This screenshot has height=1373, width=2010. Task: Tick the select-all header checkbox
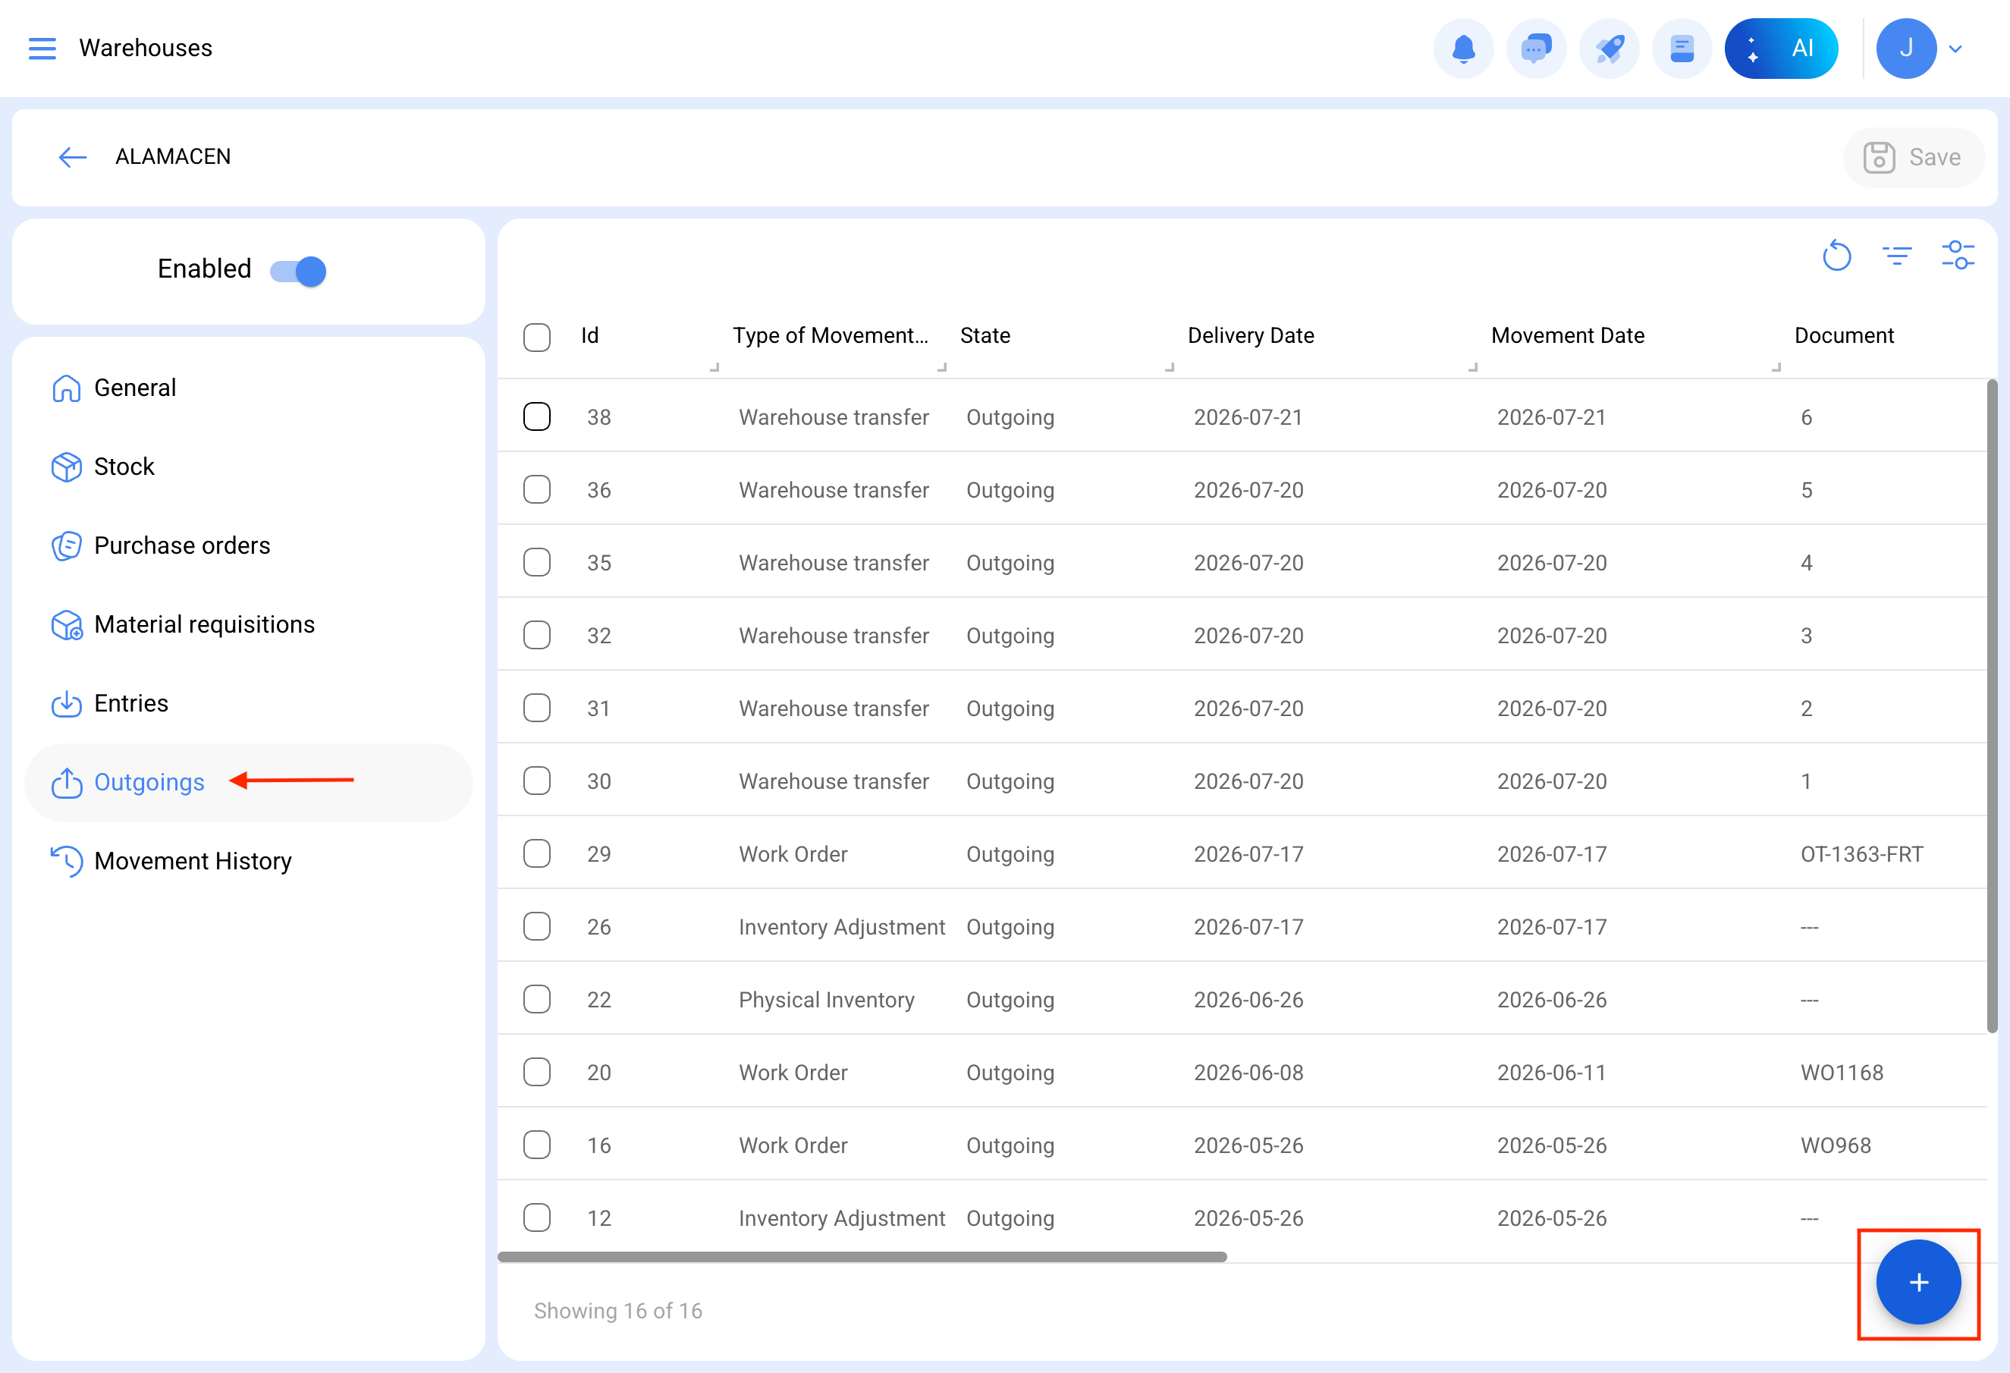tap(537, 338)
